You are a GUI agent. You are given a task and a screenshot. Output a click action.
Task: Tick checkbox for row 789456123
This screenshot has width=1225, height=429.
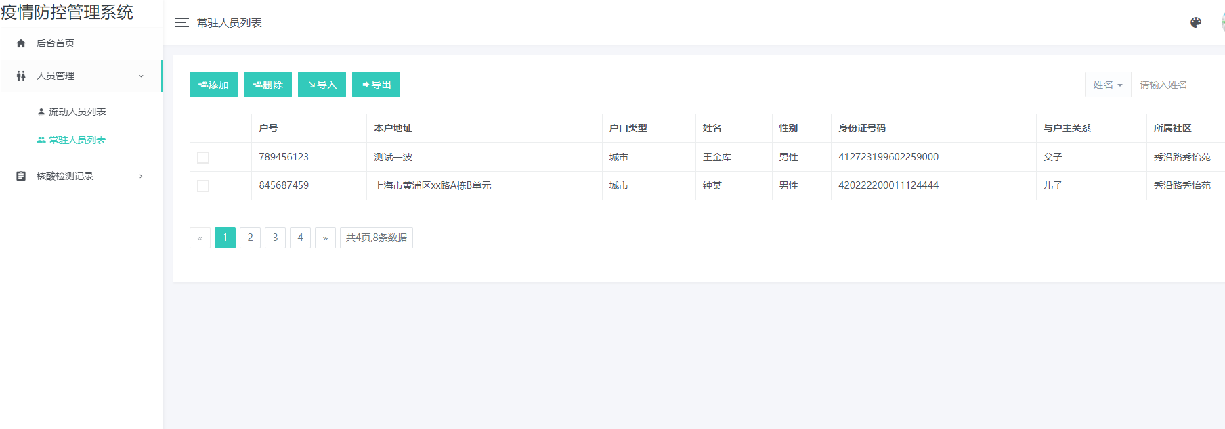pos(203,158)
